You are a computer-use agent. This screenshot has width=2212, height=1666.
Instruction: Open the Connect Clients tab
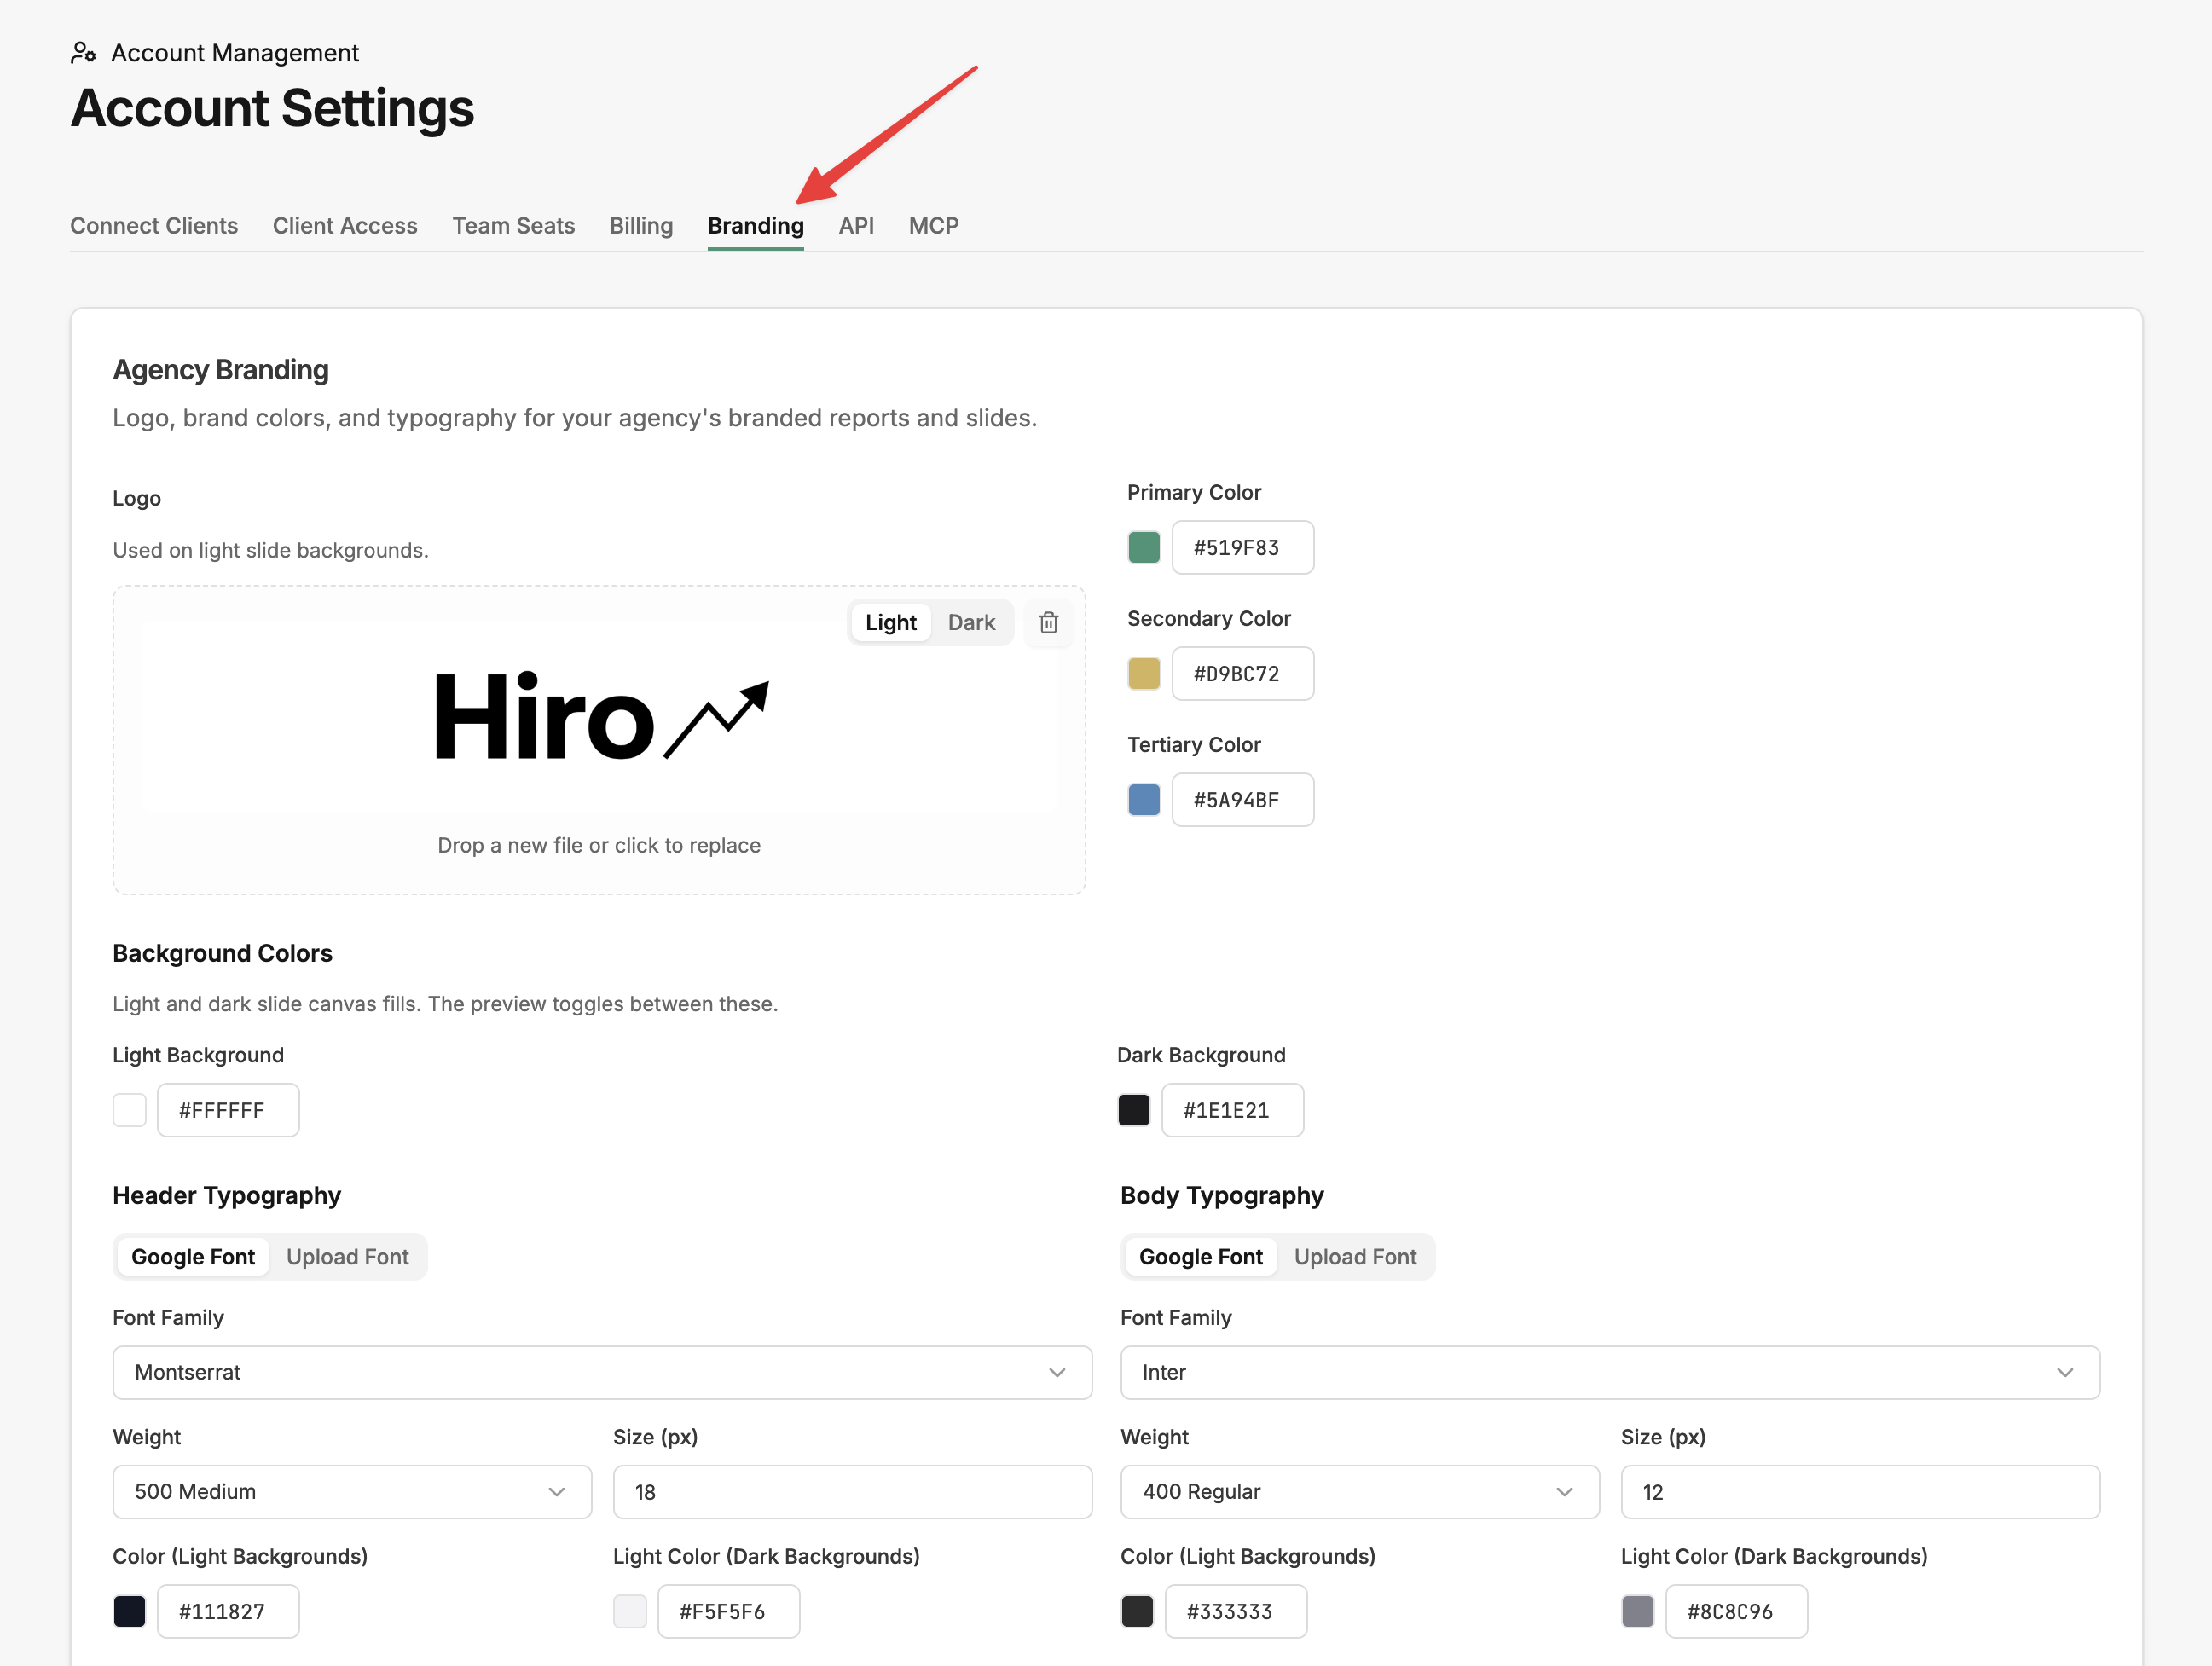(154, 226)
